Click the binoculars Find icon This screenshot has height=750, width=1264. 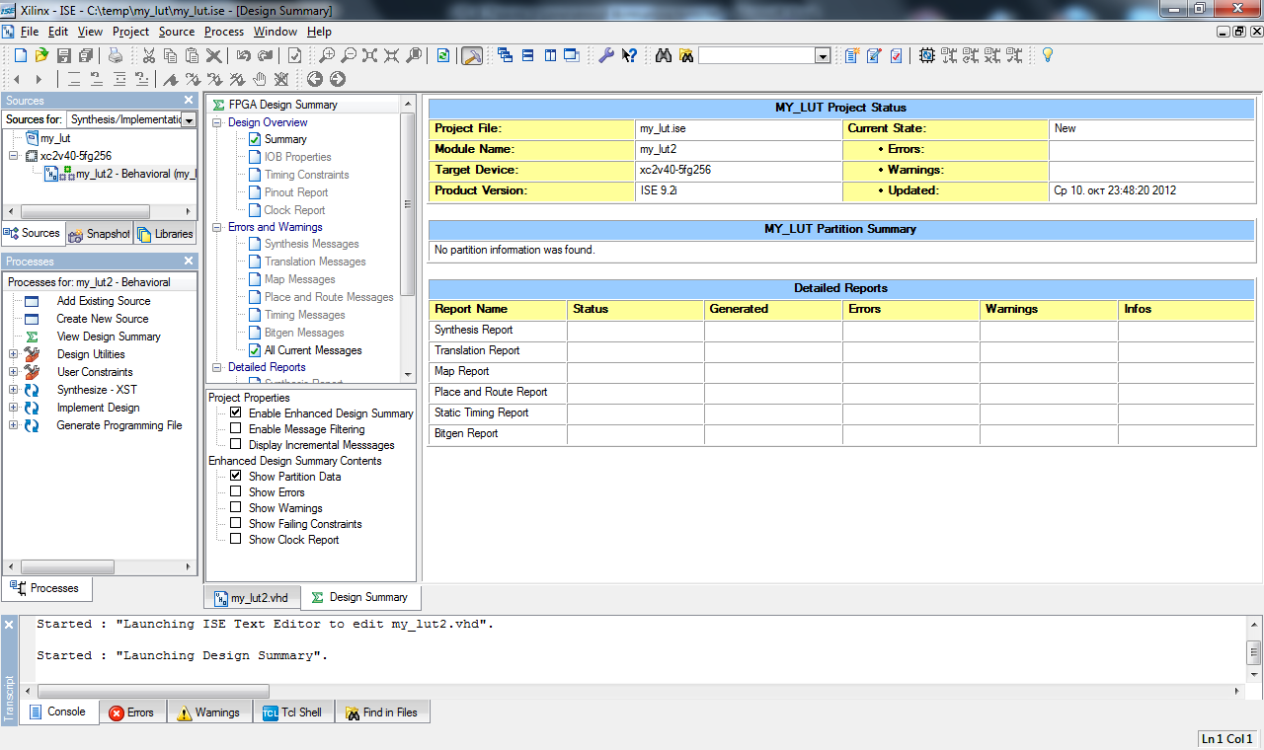[x=664, y=56]
